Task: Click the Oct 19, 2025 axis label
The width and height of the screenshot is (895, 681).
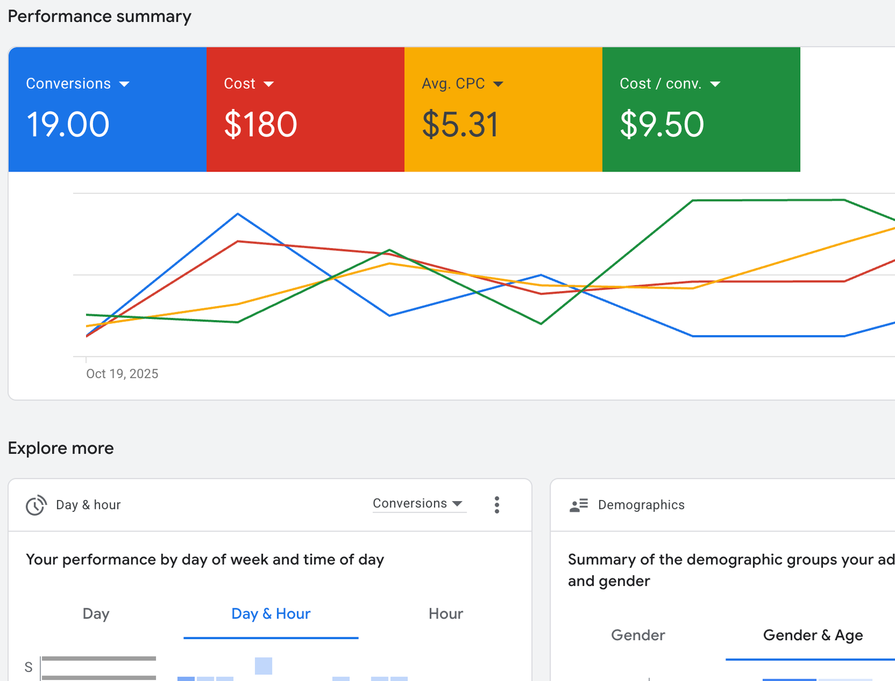Action: tap(122, 373)
